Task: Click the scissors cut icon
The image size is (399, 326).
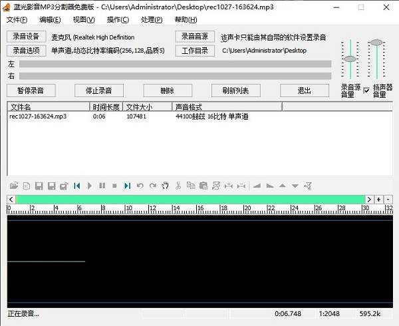Action: click(x=178, y=186)
